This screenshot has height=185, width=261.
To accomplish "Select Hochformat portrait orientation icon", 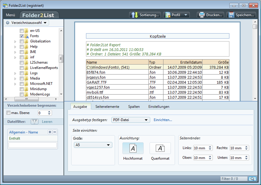I will click(x=133, y=148).
